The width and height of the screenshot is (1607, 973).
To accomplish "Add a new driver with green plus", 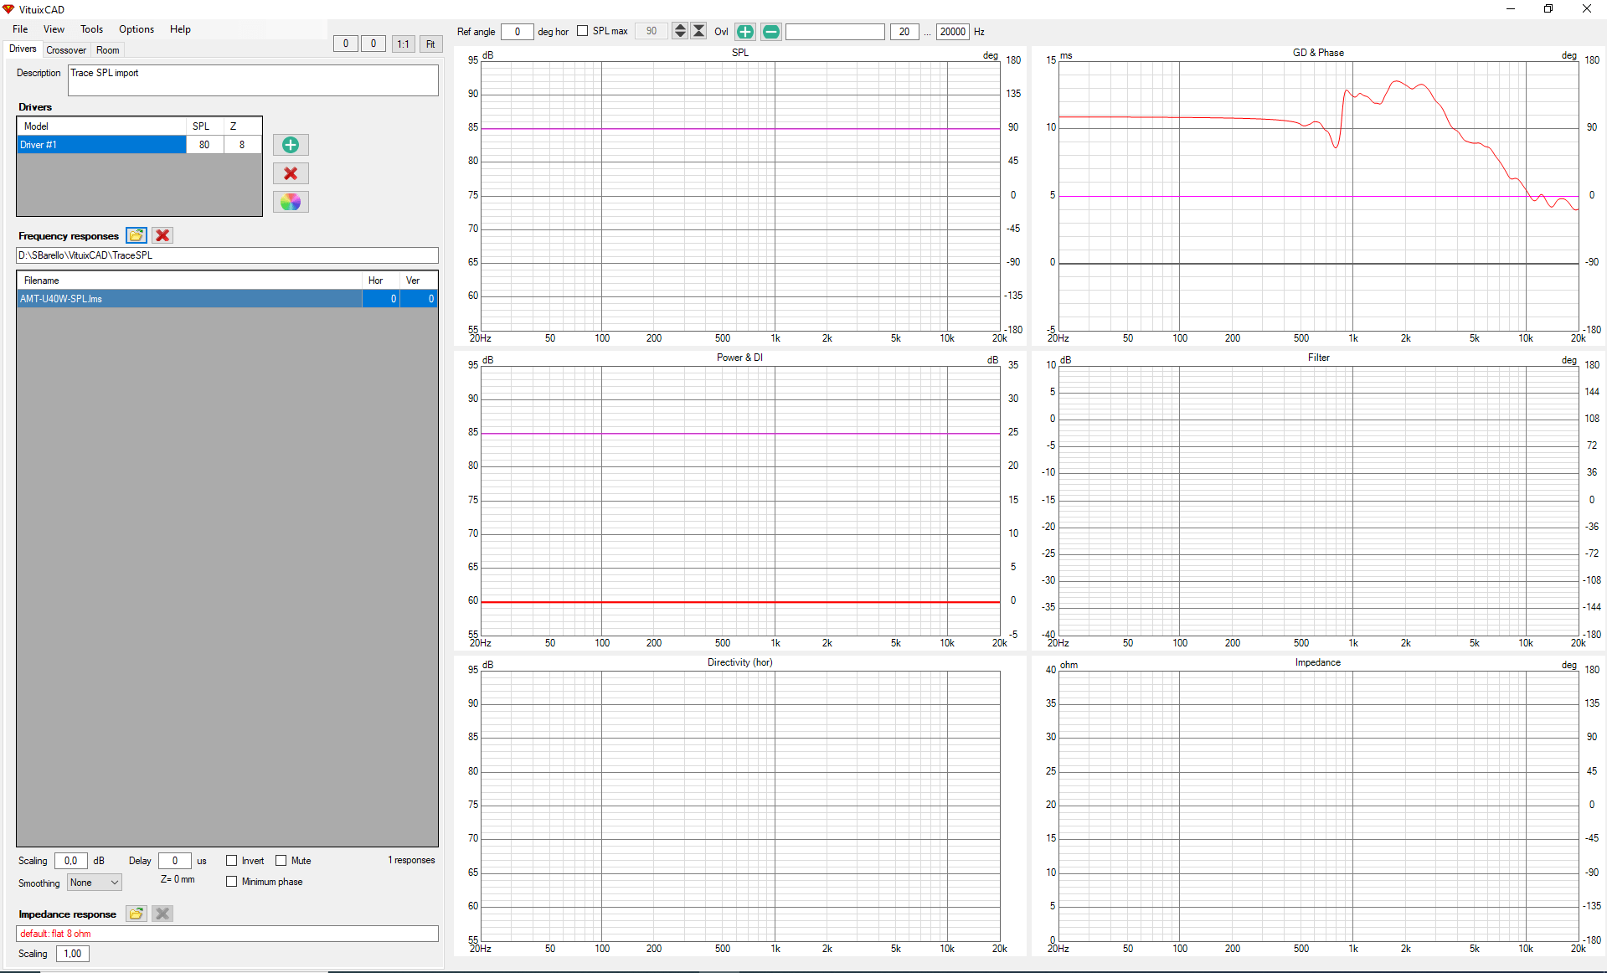I will [291, 145].
